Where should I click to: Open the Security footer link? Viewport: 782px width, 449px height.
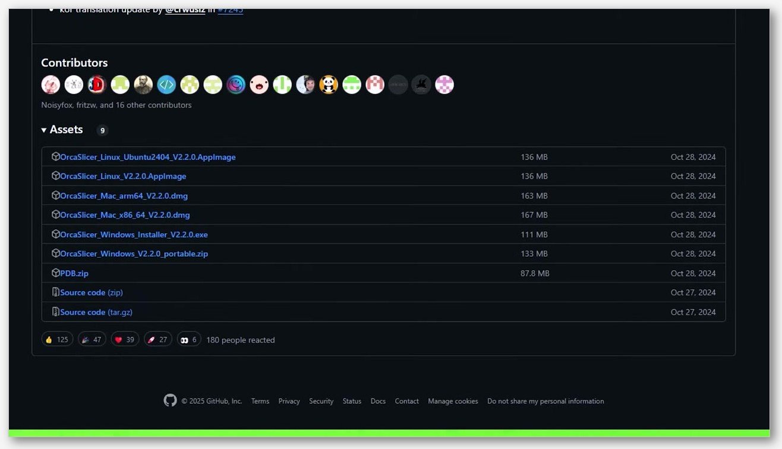[321, 401]
